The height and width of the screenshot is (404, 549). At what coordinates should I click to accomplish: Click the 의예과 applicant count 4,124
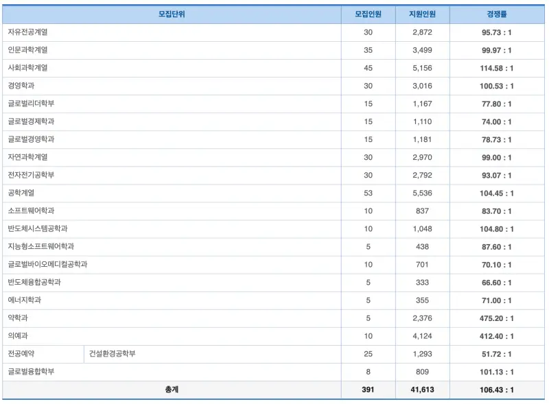pyautogui.click(x=422, y=336)
